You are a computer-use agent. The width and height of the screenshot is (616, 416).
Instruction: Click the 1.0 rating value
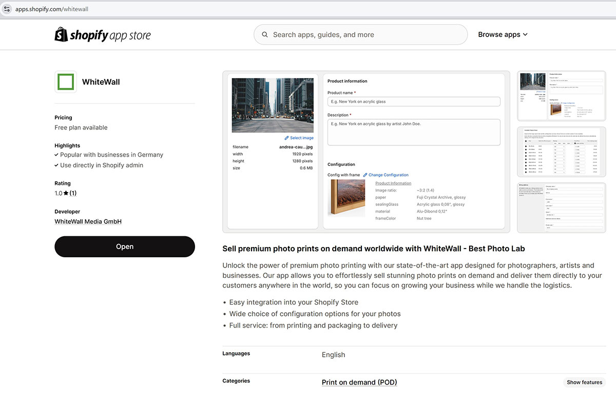[x=59, y=193]
